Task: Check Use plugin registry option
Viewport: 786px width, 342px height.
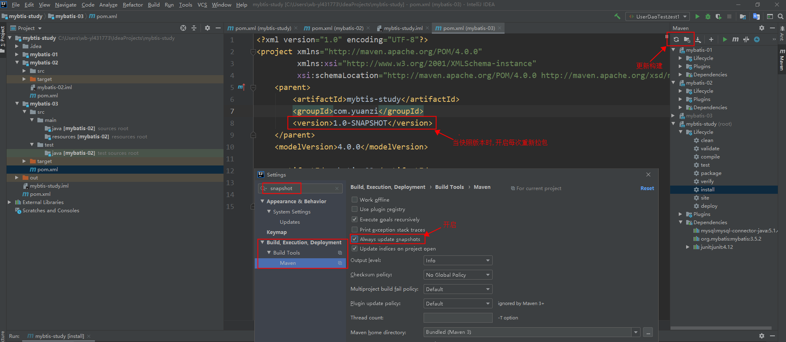Action: click(355, 209)
